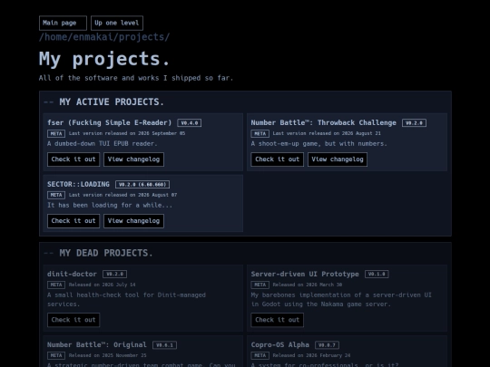The width and height of the screenshot is (490, 367).
Task: Click Number Battle Original version badge
Action: click(164, 345)
